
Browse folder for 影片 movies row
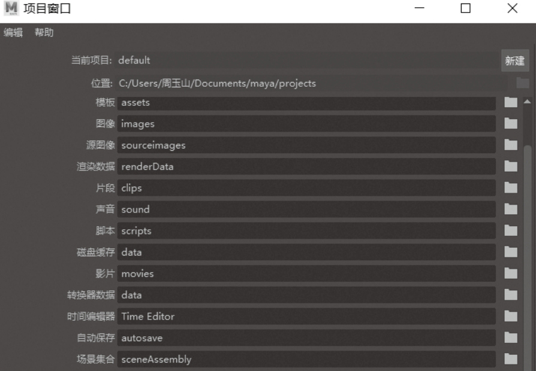(511, 273)
